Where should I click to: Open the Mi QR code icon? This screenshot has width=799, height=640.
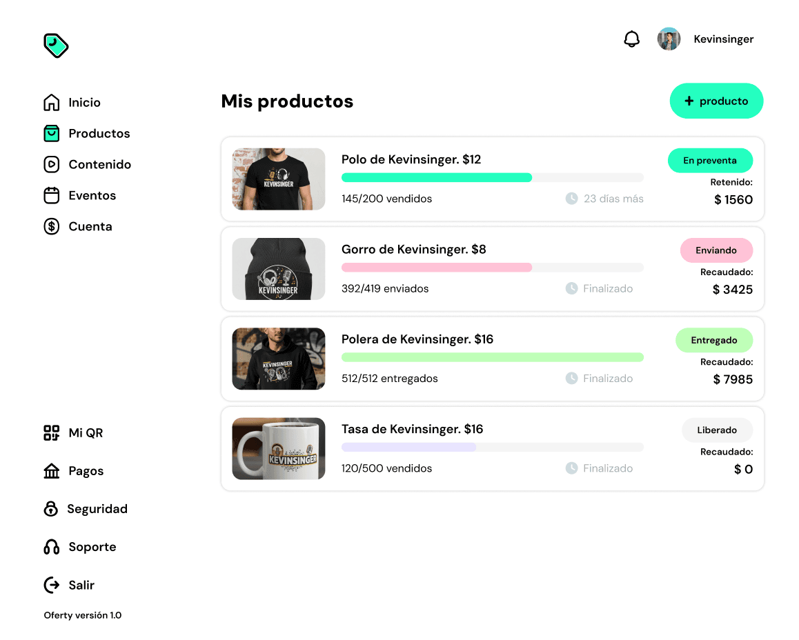tap(52, 433)
